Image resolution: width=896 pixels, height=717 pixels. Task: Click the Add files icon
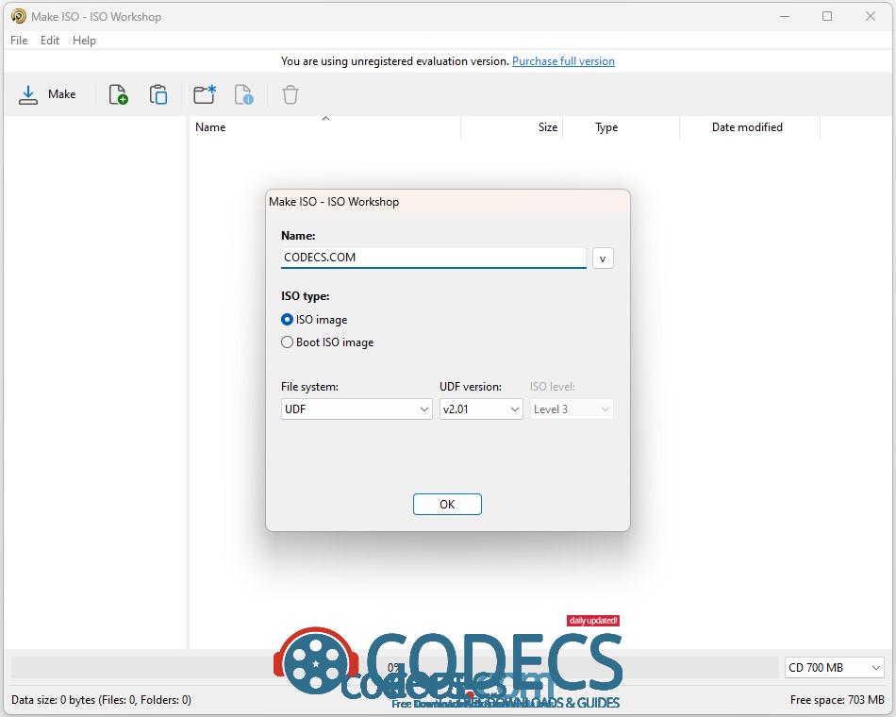coord(118,95)
